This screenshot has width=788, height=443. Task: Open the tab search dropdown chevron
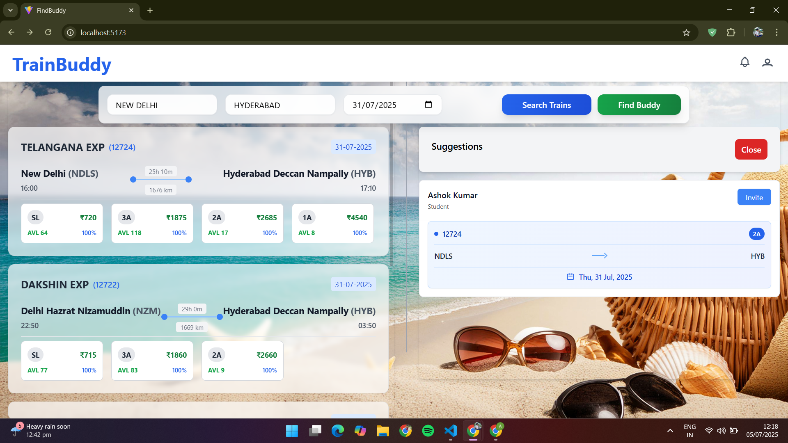coord(10,10)
